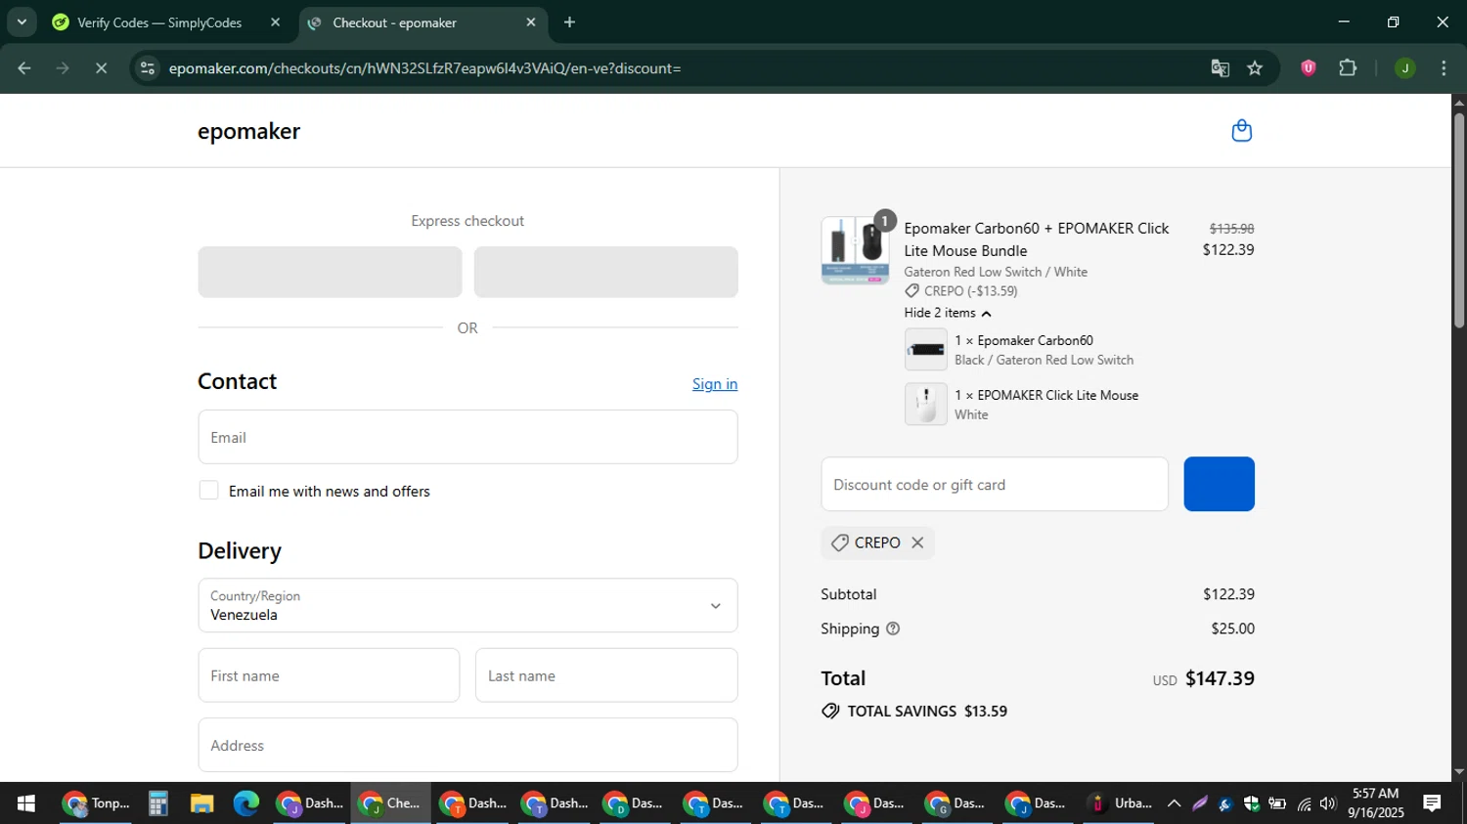
Task: Click the bundle product thumbnail image
Action: (x=855, y=250)
